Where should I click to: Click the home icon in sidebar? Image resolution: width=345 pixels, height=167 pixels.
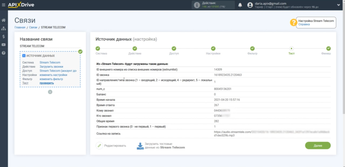pos(4,20)
